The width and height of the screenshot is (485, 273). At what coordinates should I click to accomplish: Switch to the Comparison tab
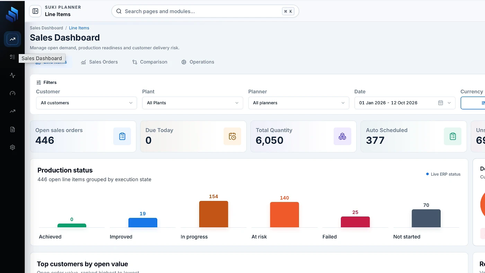[150, 62]
